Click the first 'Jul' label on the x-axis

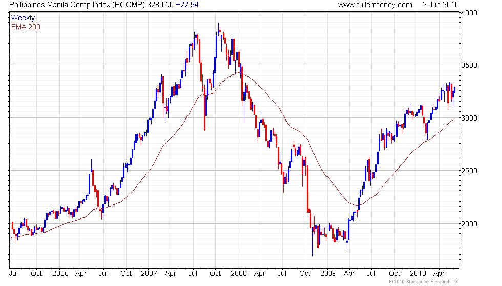click(13, 274)
